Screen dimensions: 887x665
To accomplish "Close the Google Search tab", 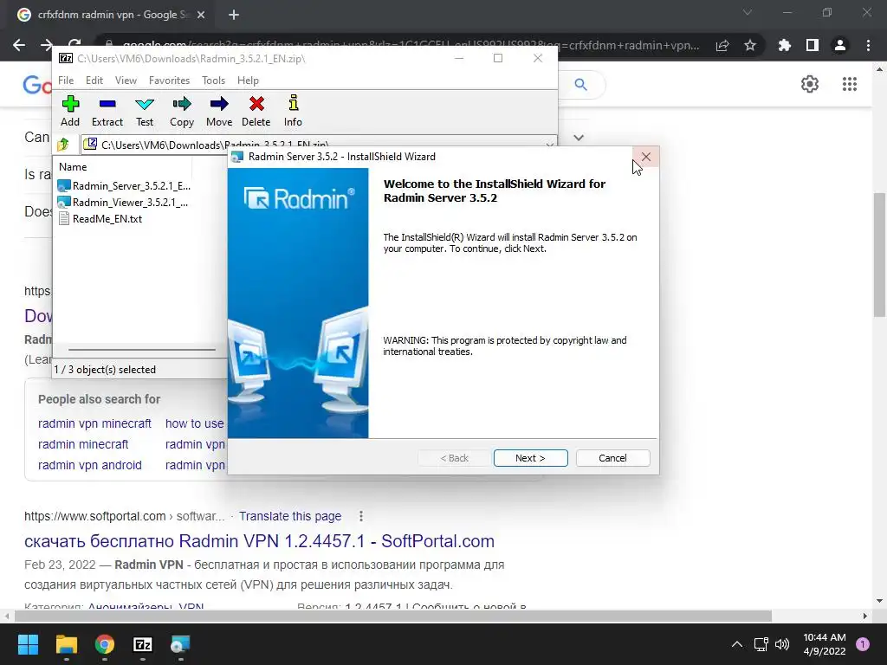I will 201,15.
